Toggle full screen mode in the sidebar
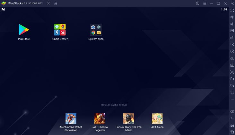This screenshot has width=235, height=135. click(x=232, y=10)
